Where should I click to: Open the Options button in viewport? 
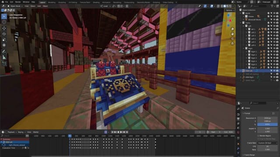coord(230,10)
